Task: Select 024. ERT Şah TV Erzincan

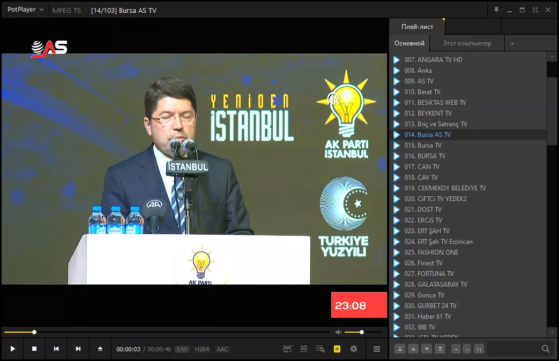Action: pos(469,242)
